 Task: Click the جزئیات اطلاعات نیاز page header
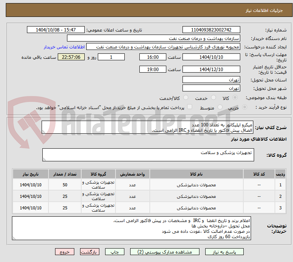264,10
